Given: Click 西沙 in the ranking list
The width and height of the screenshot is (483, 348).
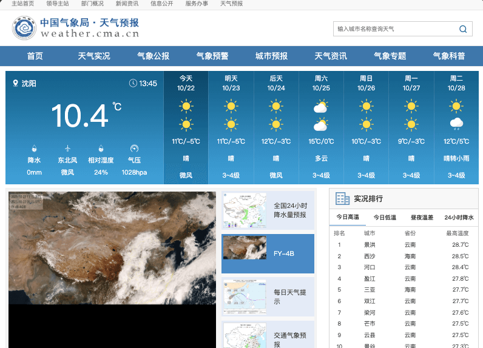Looking at the screenshot, I should (x=370, y=256).
